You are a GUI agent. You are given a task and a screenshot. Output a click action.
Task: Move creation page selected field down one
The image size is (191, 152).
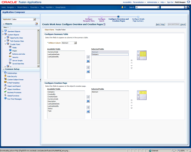132,106
